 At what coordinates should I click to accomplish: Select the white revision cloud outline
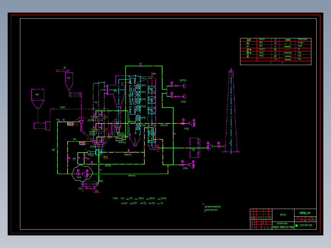pos(83,173)
